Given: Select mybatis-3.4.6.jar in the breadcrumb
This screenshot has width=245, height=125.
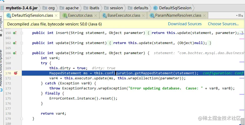Looking at the screenshot, I should click(x=22, y=8).
